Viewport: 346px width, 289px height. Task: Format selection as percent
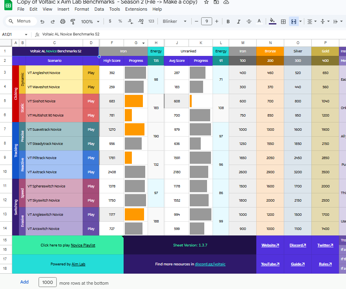[120, 21]
